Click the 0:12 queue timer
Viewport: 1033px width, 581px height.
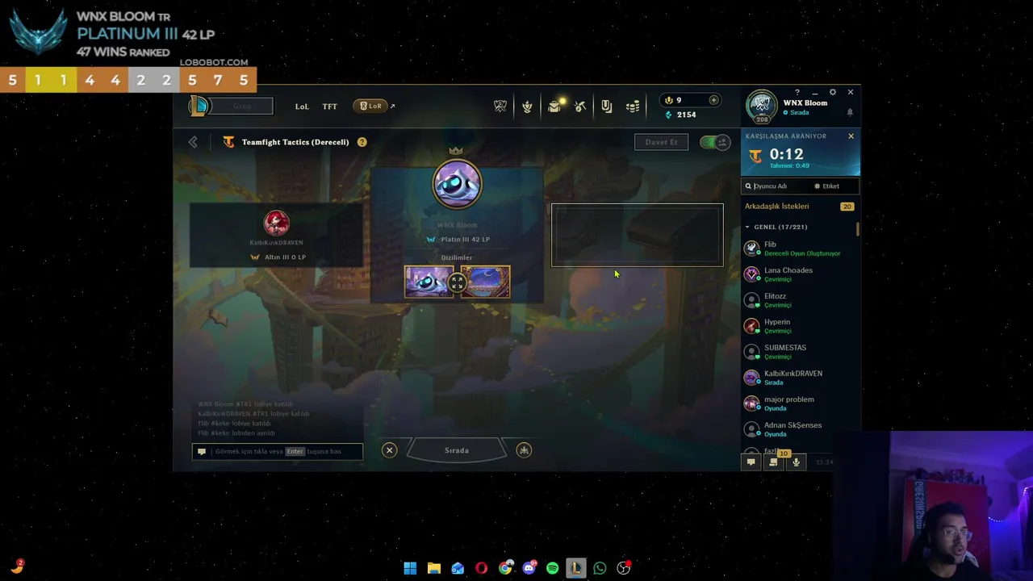786,153
